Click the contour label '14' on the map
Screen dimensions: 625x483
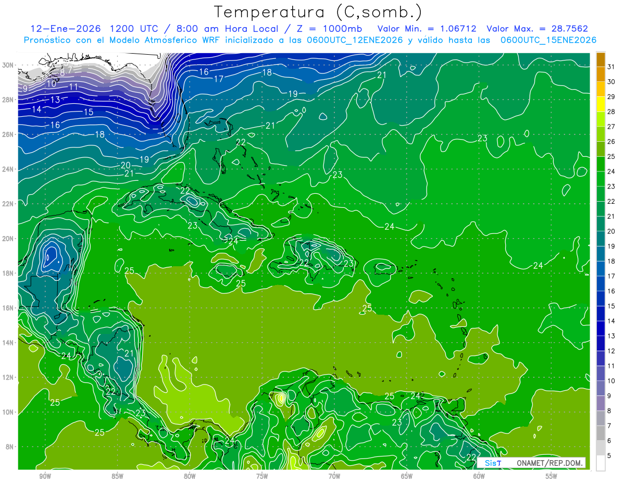coord(36,109)
